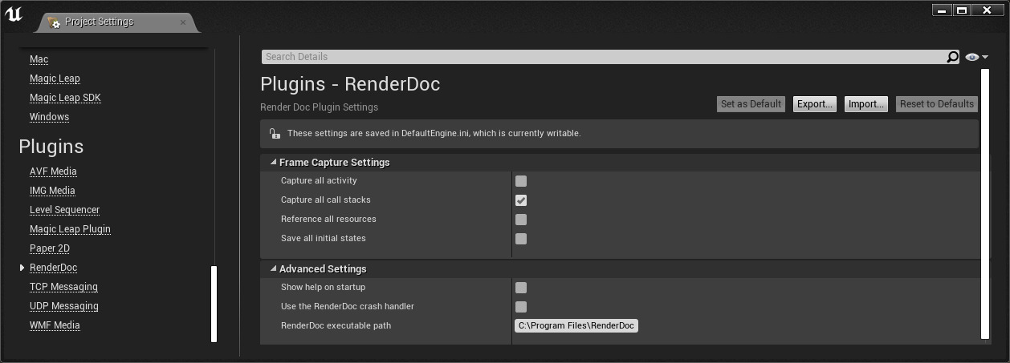The height and width of the screenshot is (363, 1010).
Task: Collapse Advanced Settings section
Action: (x=273, y=268)
